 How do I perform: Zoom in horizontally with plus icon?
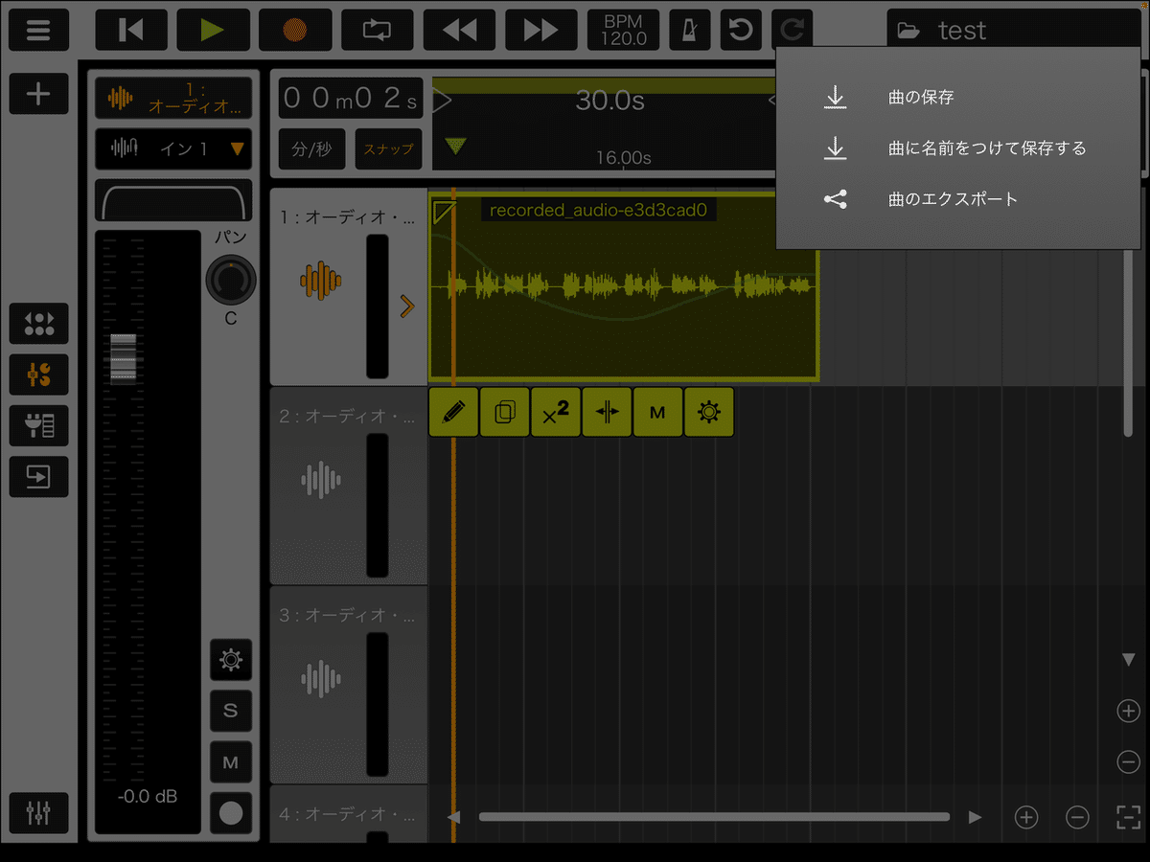[x=1026, y=817]
